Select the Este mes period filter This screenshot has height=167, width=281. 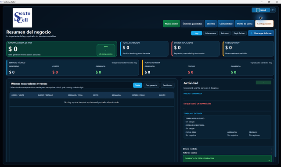point(224,33)
